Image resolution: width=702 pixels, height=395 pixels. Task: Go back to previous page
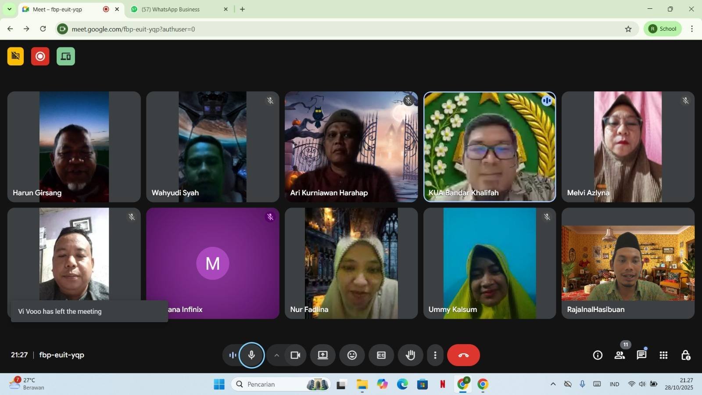tap(10, 29)
